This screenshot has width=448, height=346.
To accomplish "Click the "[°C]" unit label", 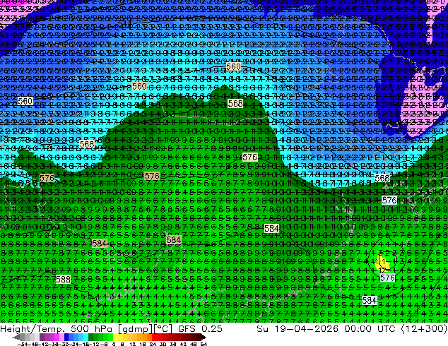I will [163, 329].
